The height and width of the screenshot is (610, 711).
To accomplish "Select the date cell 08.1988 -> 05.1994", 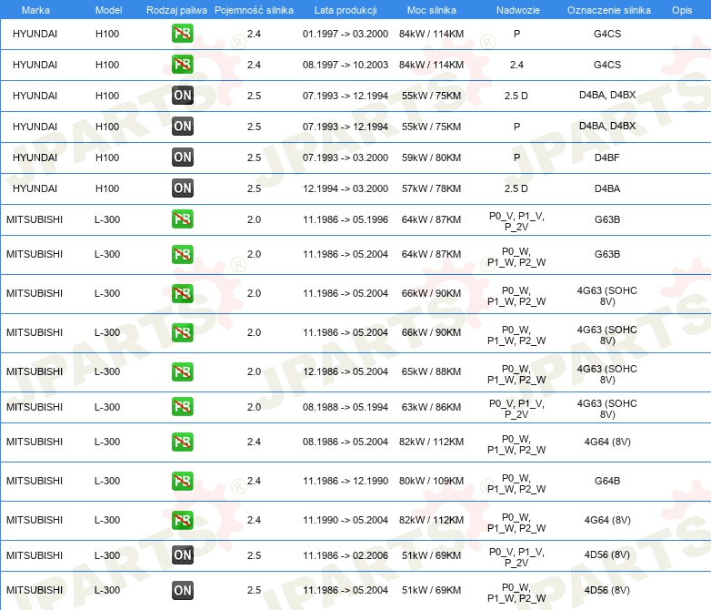I will pos(345,407).
